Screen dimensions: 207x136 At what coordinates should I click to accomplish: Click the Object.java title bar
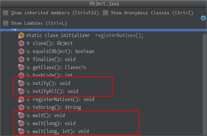103,4
